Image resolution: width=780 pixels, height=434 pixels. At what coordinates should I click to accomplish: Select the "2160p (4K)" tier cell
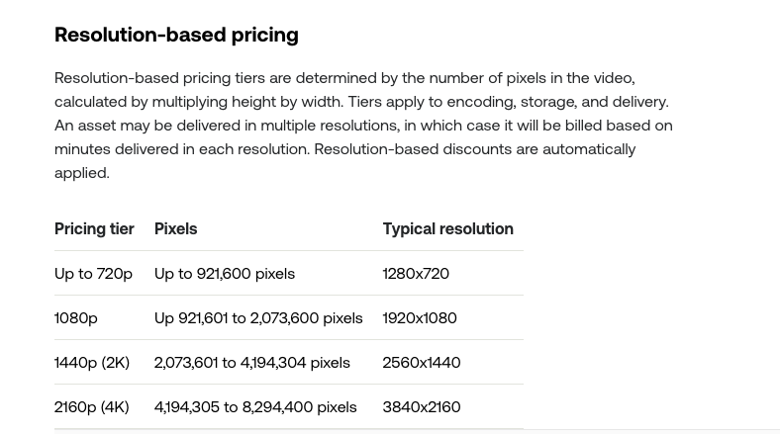pyautogui.click(x=92, y=406)
